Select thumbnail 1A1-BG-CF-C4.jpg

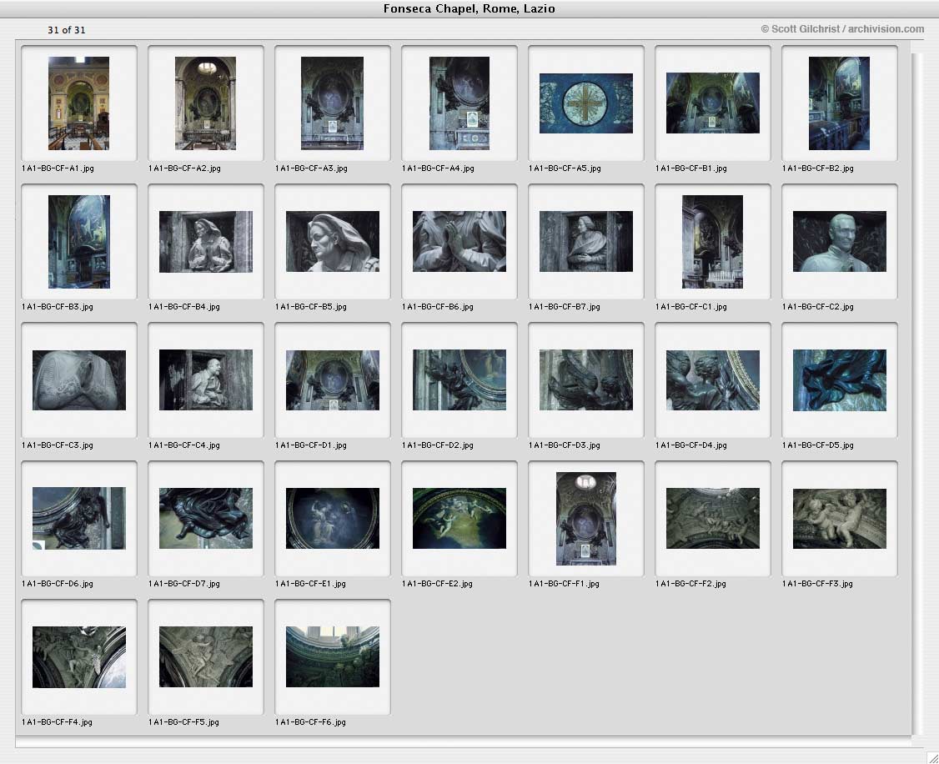pyautogui.click(x=205, y=380)
